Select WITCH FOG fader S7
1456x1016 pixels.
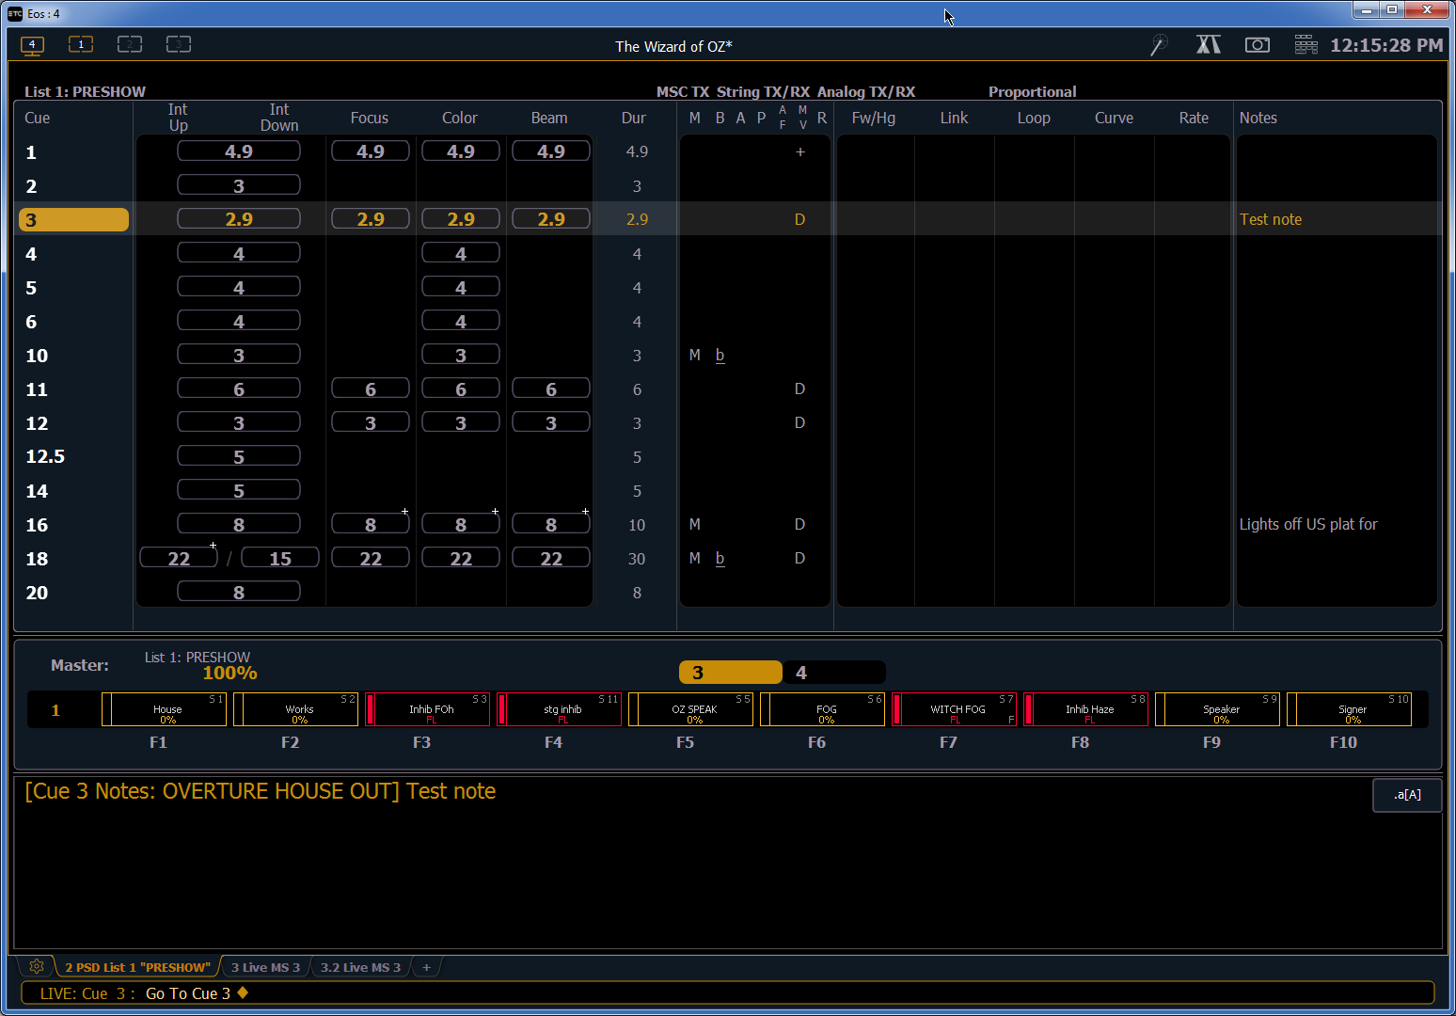click(954, 709)
